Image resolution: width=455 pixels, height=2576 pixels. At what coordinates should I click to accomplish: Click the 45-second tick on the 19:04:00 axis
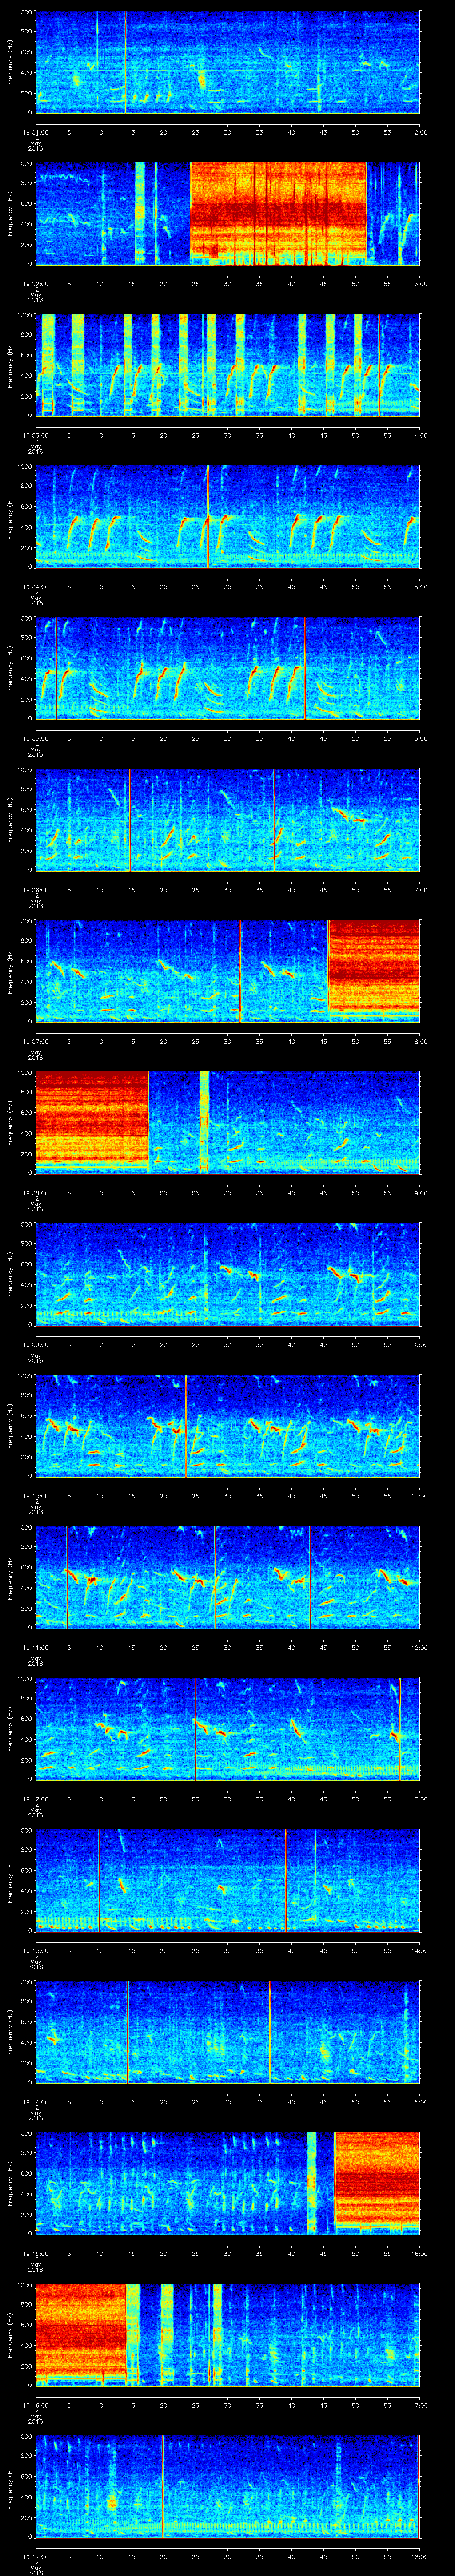click(324, 587)
